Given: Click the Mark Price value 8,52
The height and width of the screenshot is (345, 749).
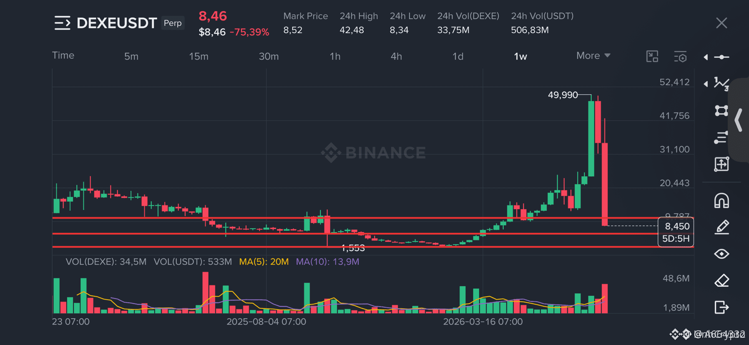Looking at the screenshot, I should pyautogui.click(x=293, y=30).
